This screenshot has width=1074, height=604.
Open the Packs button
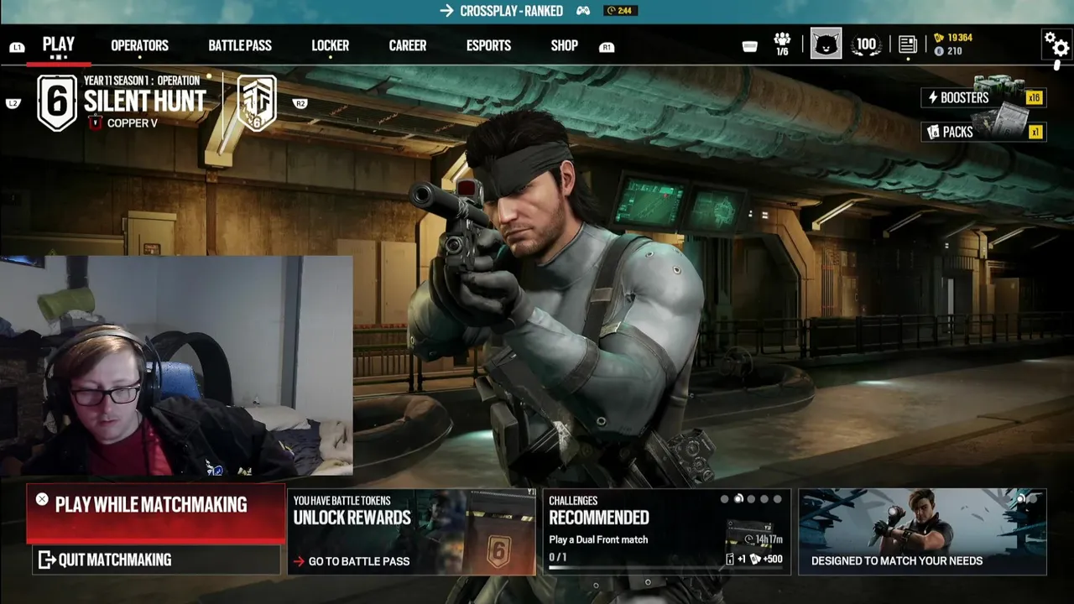983,132
